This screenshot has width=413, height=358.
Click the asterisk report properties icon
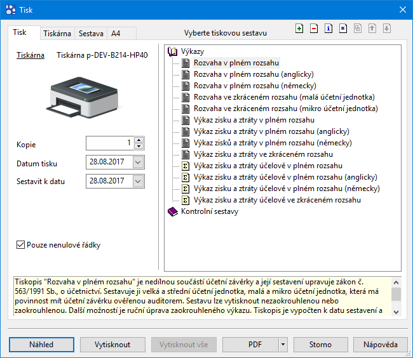pos(343,29)
